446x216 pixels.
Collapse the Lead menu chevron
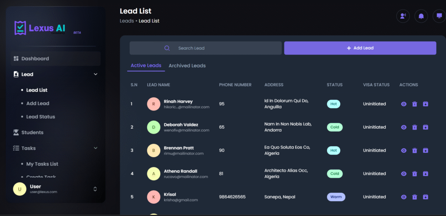[95, 74]
